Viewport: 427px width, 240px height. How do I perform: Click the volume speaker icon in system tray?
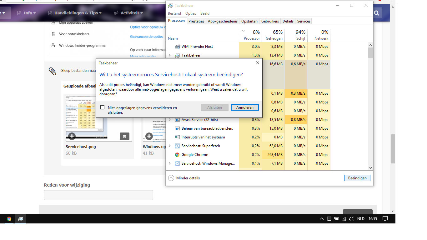point(351,219)
